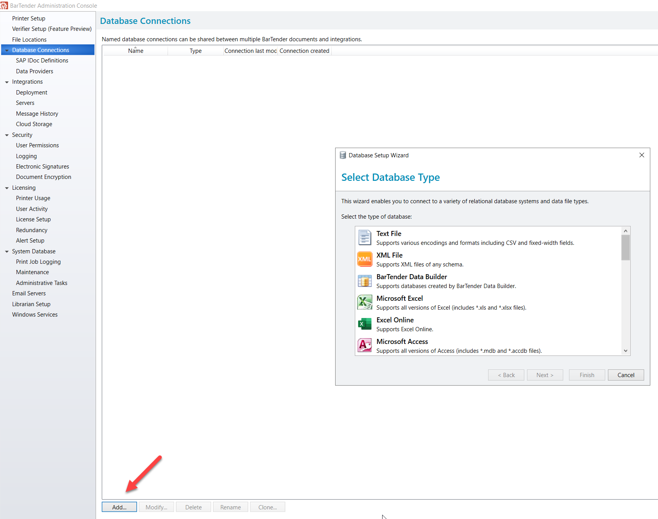Open Data Providers page
This screenshot has width=658, height=519.
[x=35, y=71]
